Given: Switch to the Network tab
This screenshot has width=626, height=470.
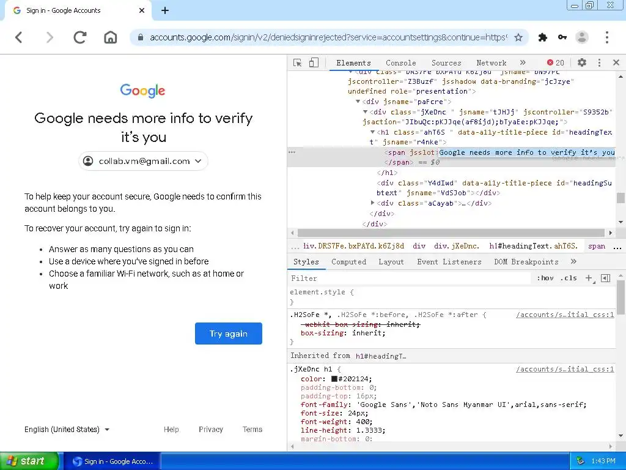Looking at the screenshot, I should click(x=491, y=63).
